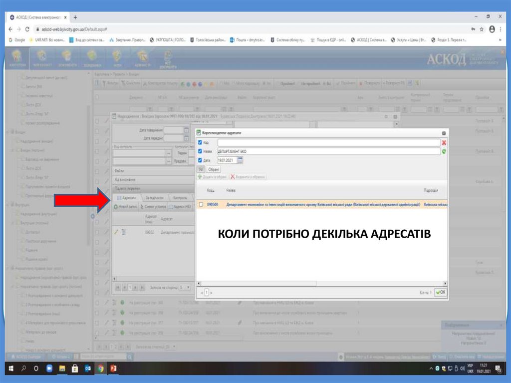Sort the list by Код column header
This screenshot has height=383, width=511.
click(x=210, y=190)
